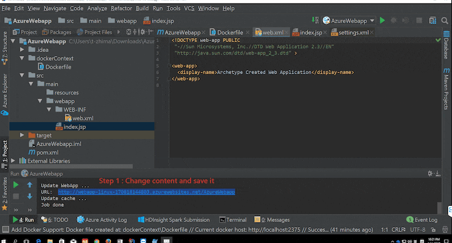Screen dimensions: 452x243
Task: Collapse the main folder node
Action: click(x=31, y=84)
